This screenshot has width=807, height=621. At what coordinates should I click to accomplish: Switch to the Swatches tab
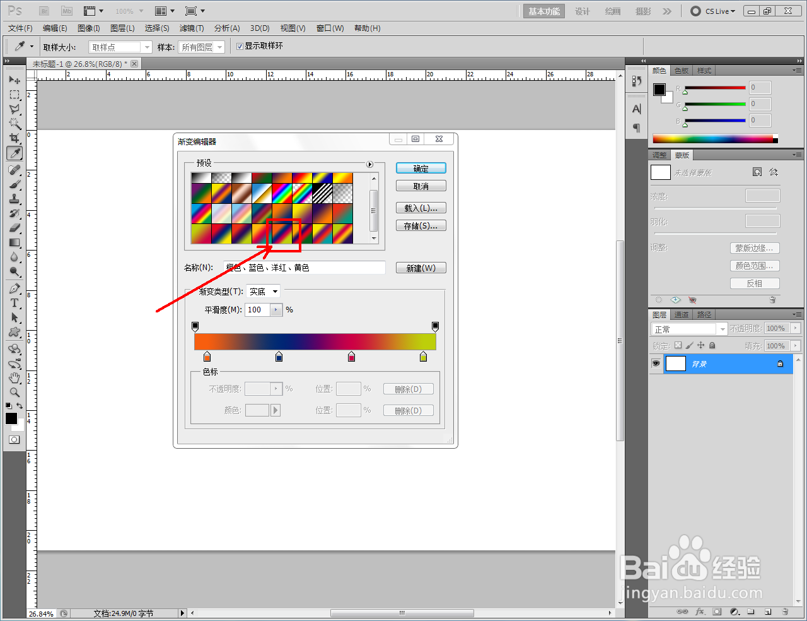point(682,71)
